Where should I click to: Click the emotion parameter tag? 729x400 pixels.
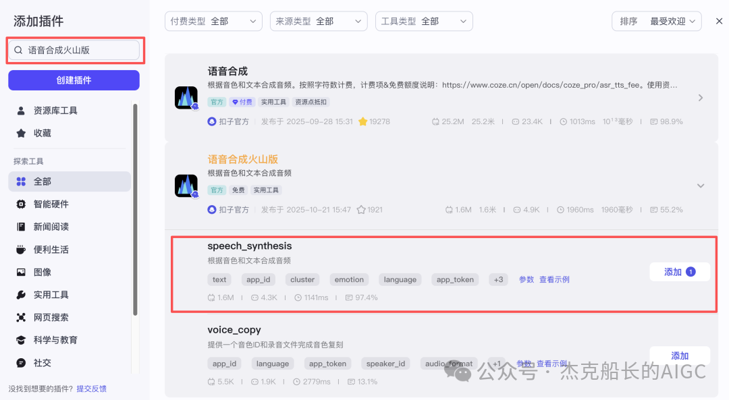click(x=349, y=280)
